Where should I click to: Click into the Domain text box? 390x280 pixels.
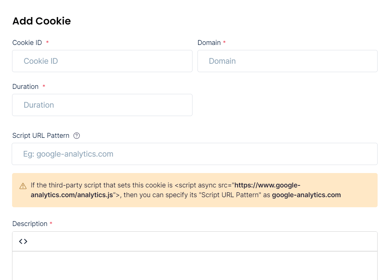click(287, 61)
